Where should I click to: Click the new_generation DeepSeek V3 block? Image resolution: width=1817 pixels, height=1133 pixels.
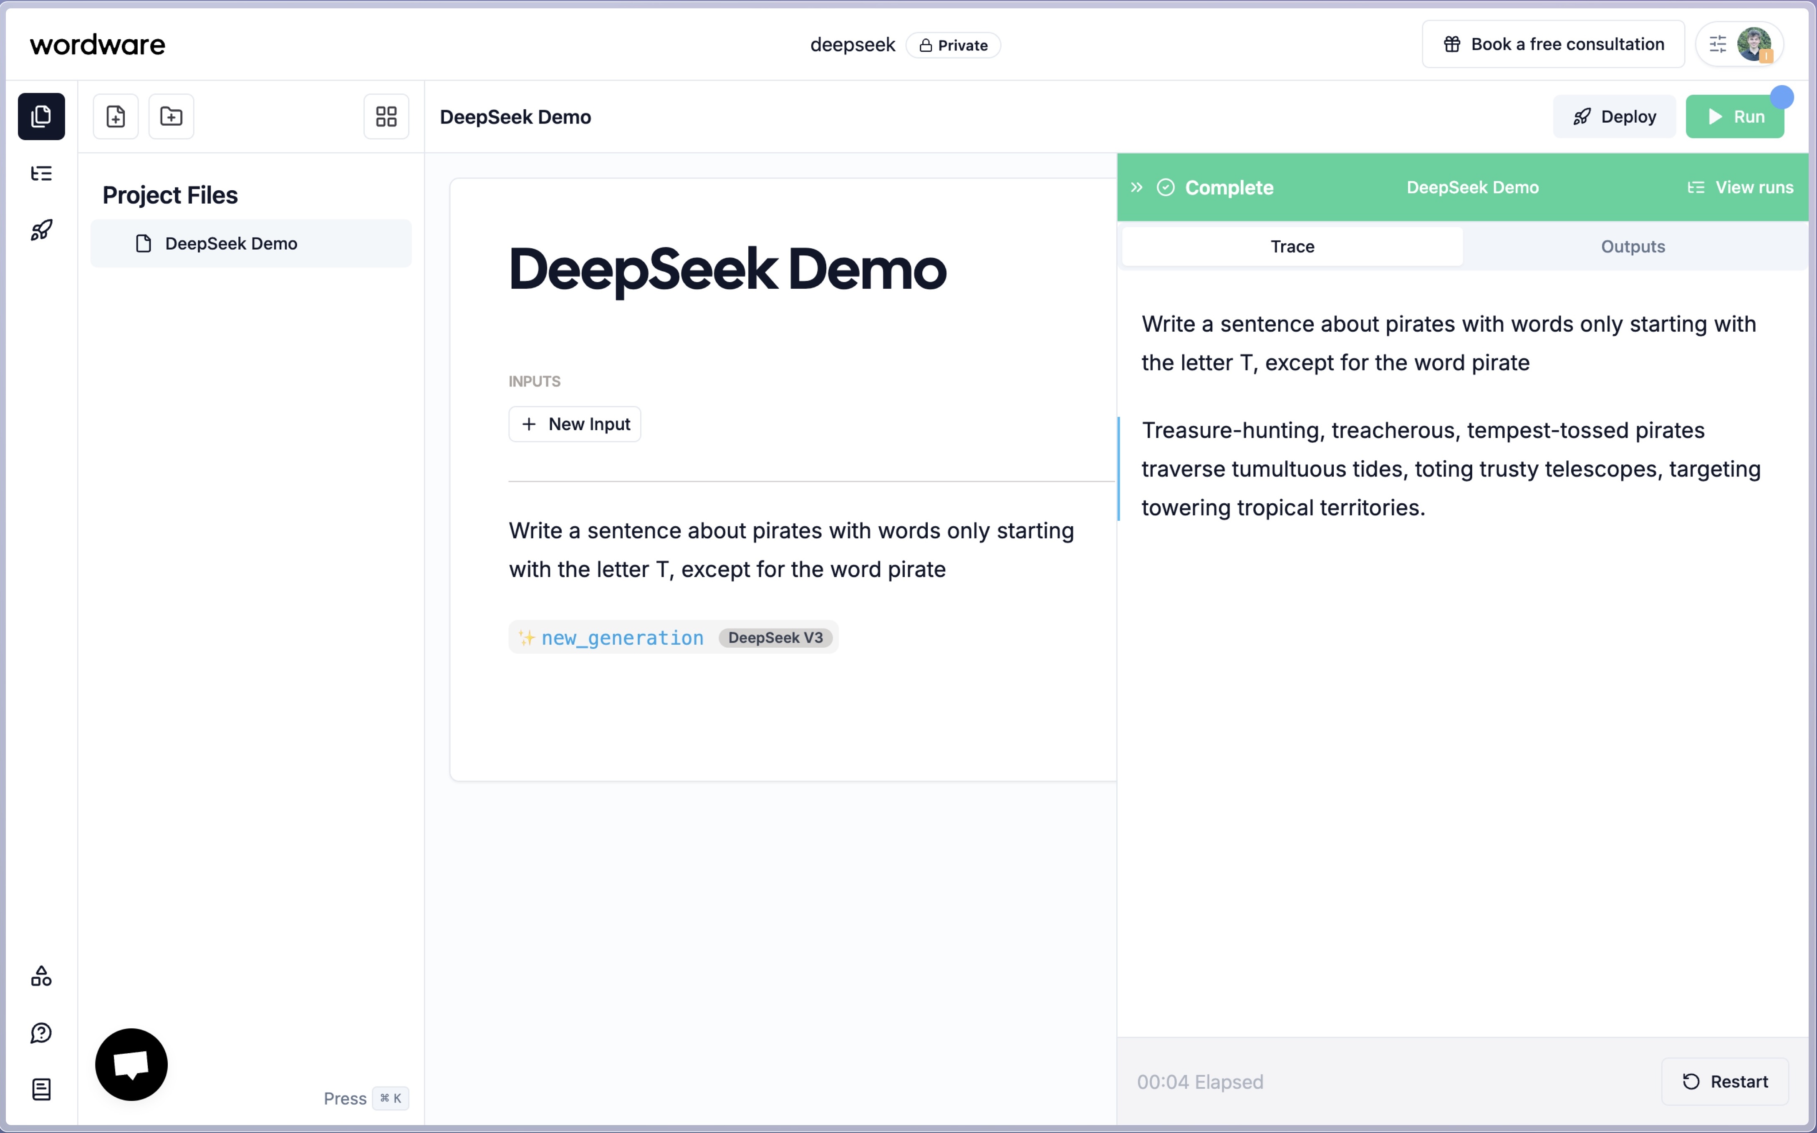pos(672,638)
